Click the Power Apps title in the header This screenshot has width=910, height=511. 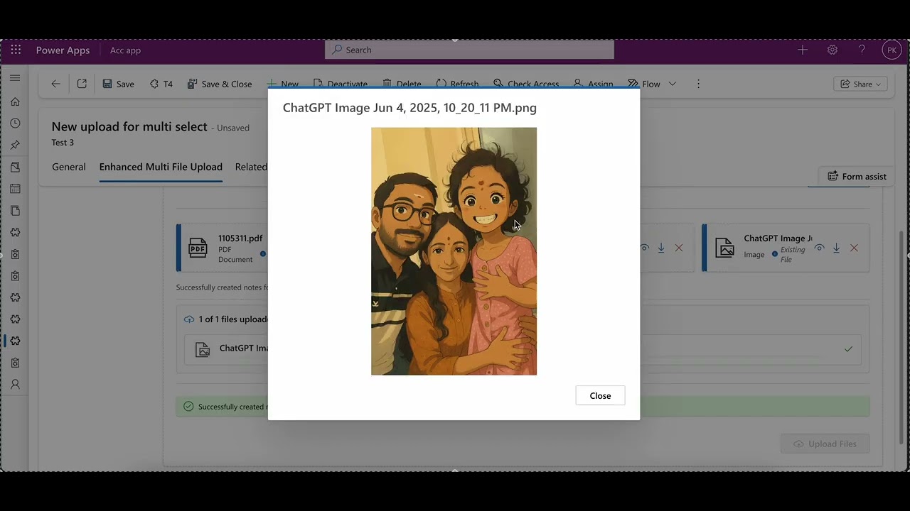coord(63,50)
